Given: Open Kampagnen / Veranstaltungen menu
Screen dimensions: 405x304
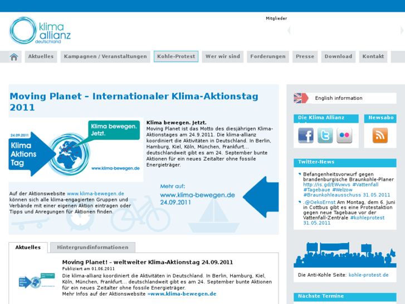Looking at the screenshot, I should click(x=105, y=57).
